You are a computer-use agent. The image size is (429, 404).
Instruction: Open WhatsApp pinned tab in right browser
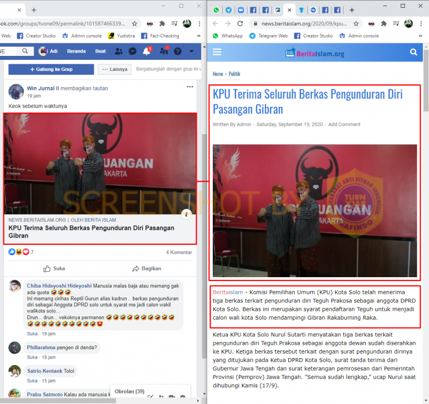(x=216, y=10)
